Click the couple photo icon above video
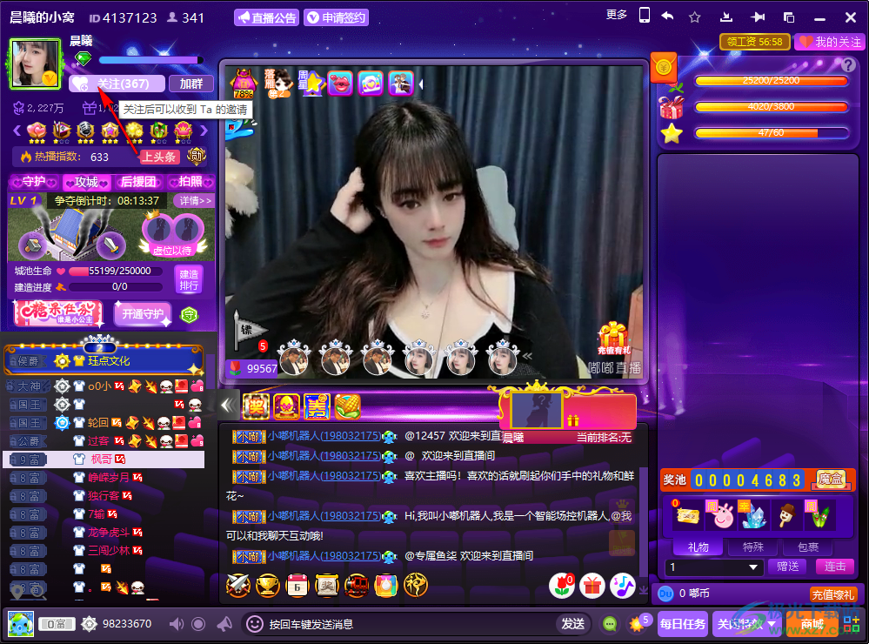This screenshot has height=644, width=869. point(401,84)
